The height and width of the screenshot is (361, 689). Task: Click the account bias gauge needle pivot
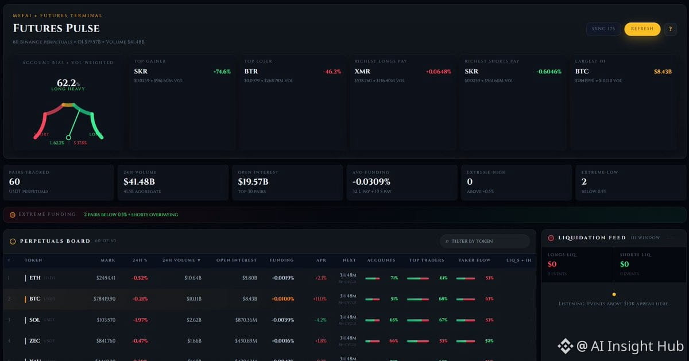68,137
